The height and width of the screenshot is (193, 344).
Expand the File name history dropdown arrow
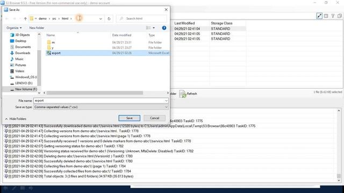166,101
